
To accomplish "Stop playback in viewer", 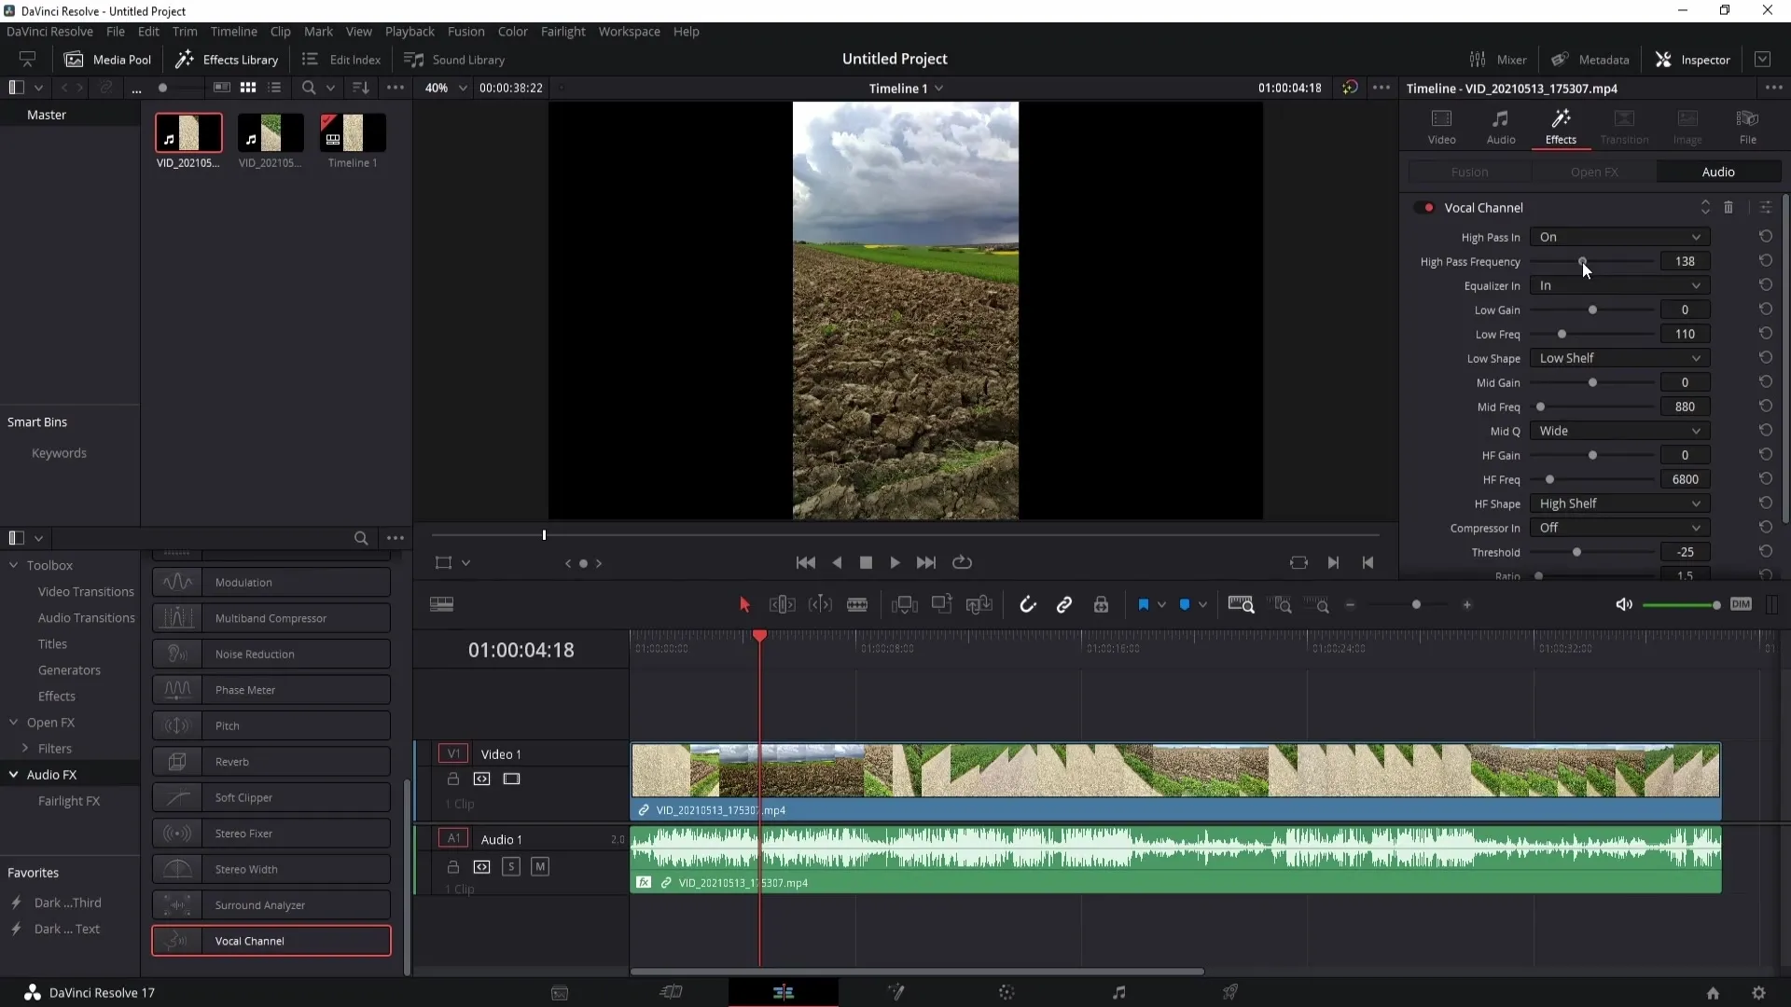I will pyautogui.click(x=866, y=562).
